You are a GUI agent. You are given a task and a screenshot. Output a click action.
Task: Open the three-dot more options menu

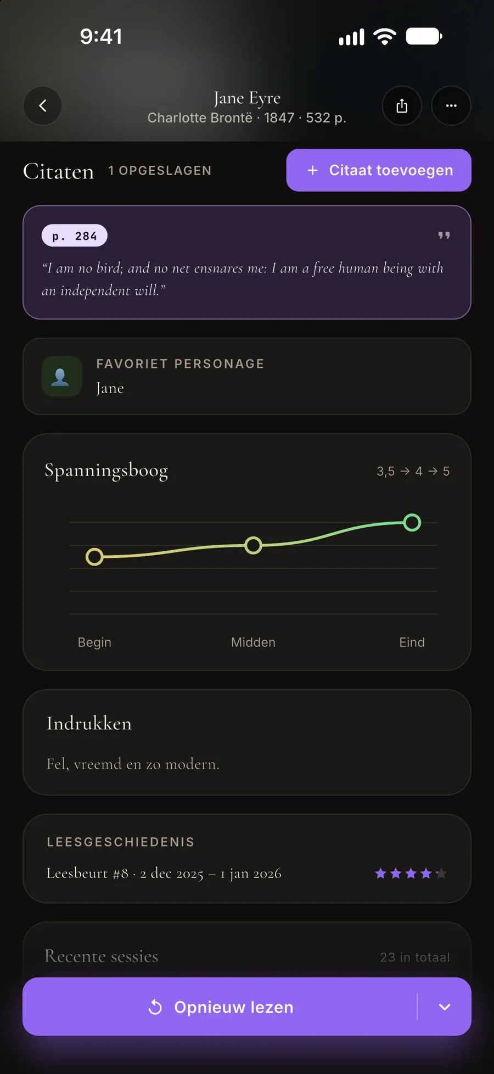pos(451,105)
